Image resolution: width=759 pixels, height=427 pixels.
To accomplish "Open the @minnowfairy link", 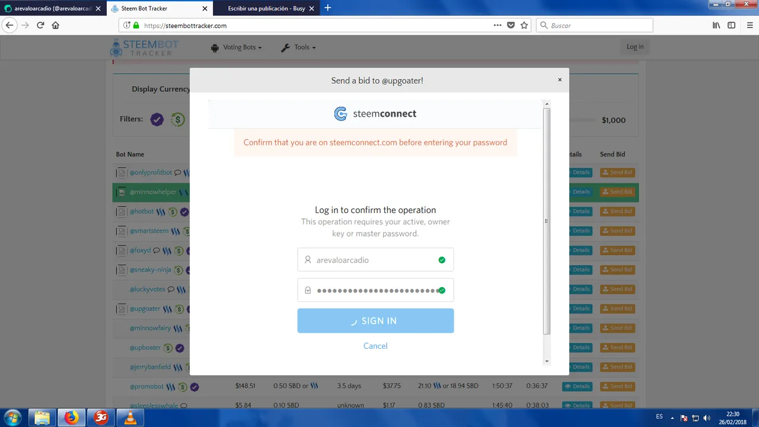I will point(150,328).
